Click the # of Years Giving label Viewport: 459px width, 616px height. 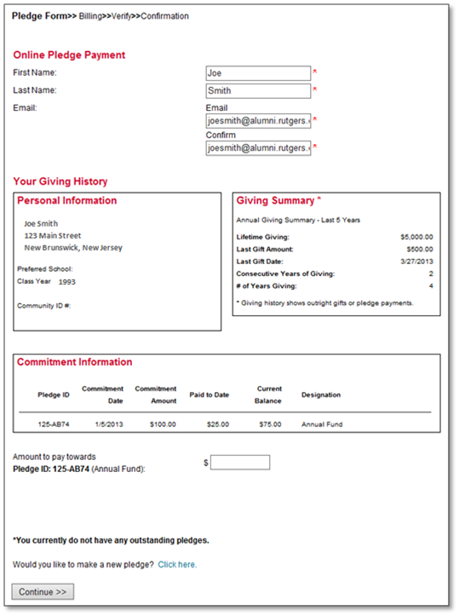click(x=267, y=286)
